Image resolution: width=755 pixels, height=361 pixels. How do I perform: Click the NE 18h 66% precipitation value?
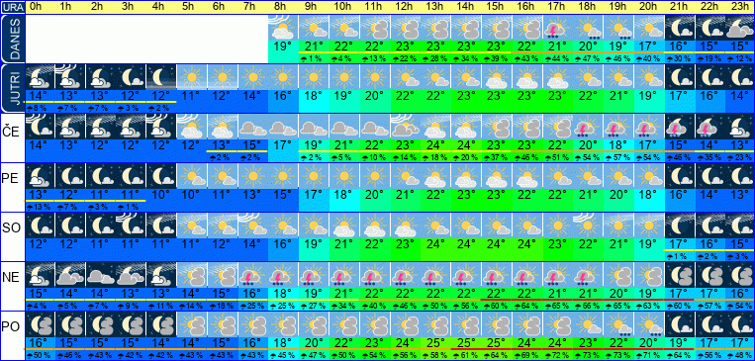point(588,306)
